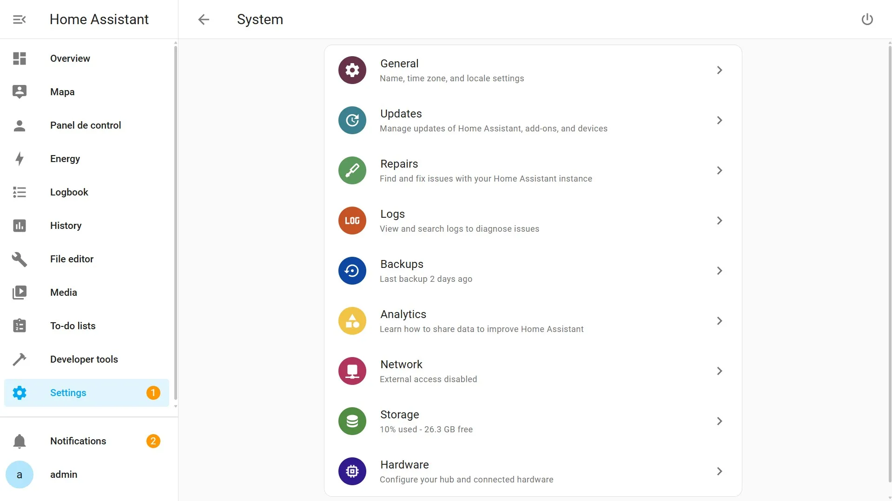Open Hardware using its right chevron
The width and height of the screenshot is (892, 501).
pyautogui.click(x=720, y=471)
